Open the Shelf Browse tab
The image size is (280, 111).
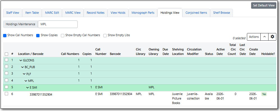pos(221,13)
